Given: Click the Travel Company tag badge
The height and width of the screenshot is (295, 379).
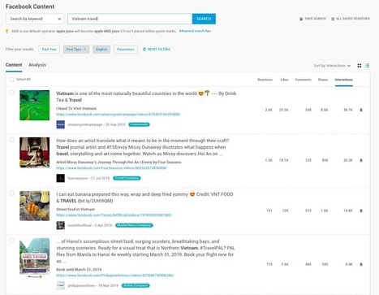Looking at the screenshot, I should point(127,178).
